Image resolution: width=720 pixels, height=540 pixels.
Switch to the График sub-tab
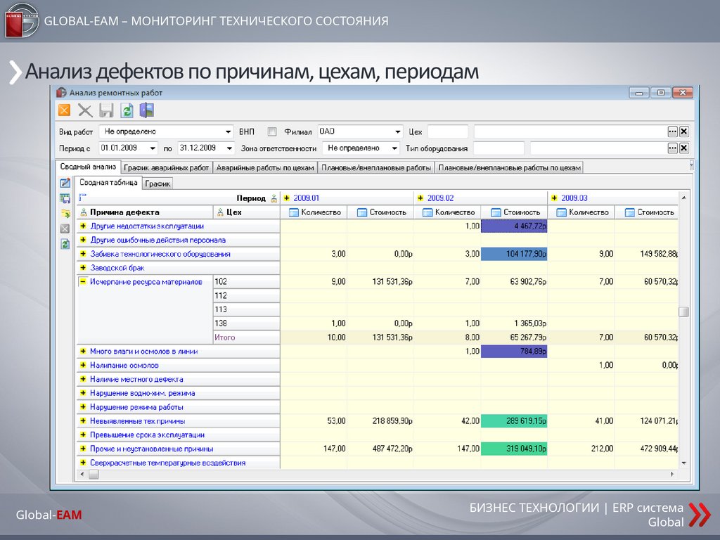pos(158,184)
